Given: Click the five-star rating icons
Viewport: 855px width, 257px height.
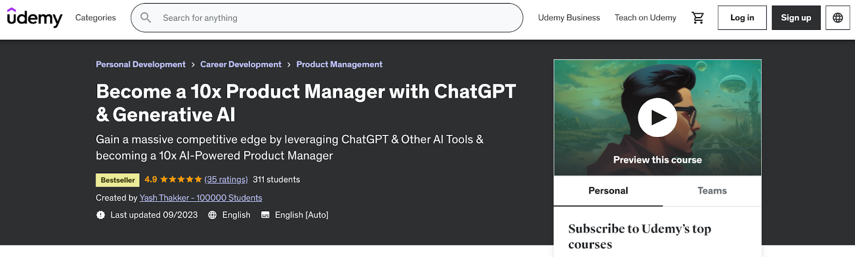Looking at the screenshot, I should (x=181, y=180).
